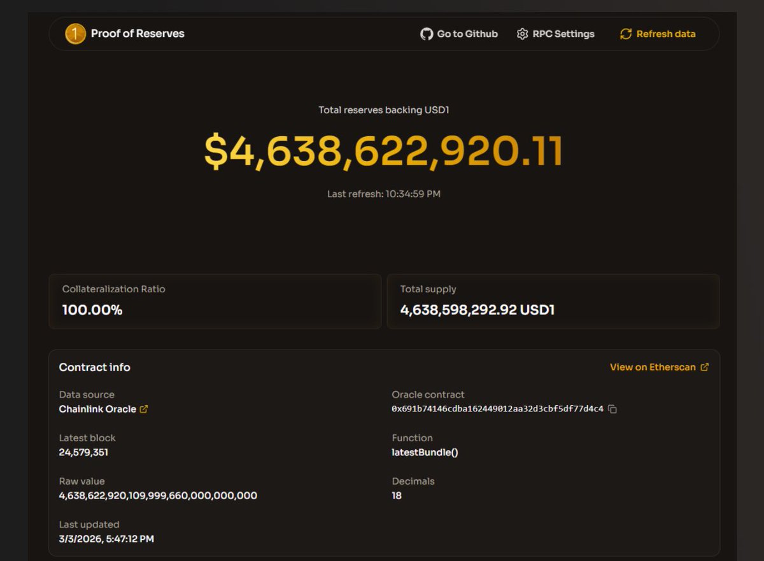Click Refresh data button
Screen dimensions: 764x561
[x=658, y=34]
